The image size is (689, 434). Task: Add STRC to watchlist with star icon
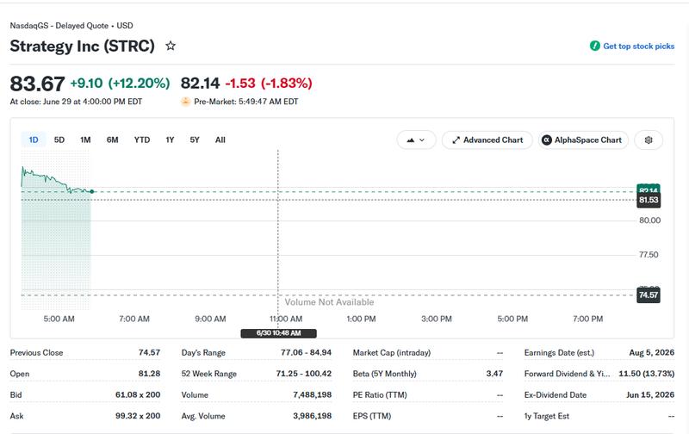pos(171,46)
